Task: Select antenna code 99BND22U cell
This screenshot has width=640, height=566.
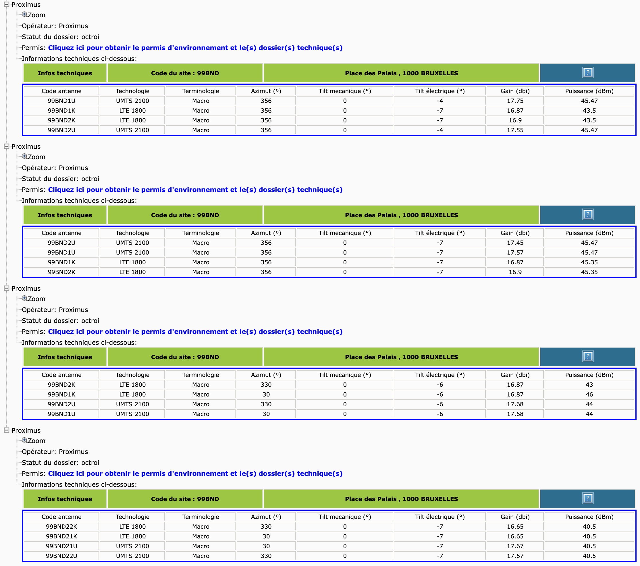Action: (x=61, y=556)
